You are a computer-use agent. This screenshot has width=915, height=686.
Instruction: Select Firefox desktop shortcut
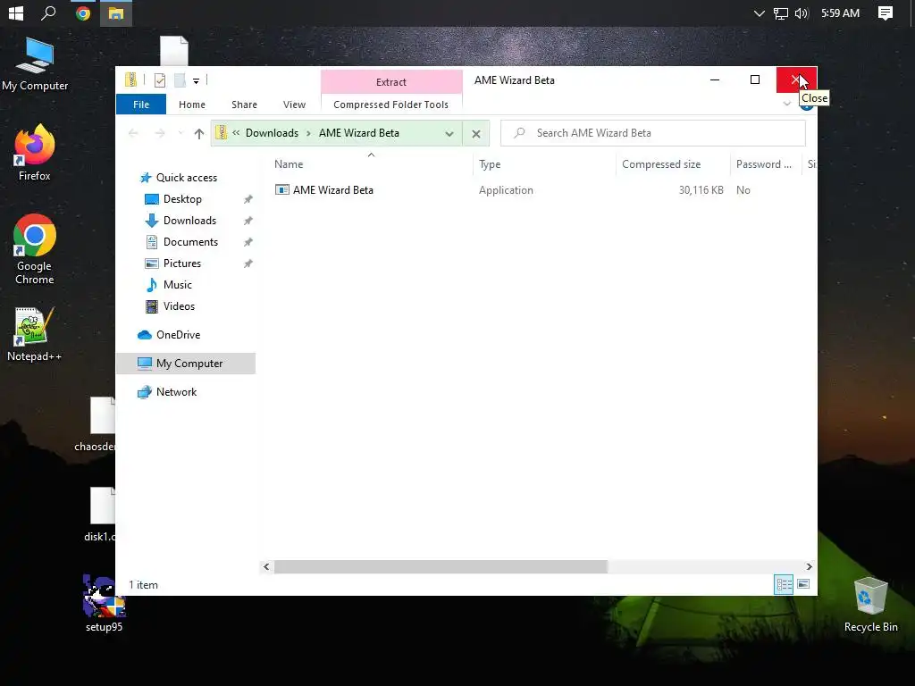35,152
